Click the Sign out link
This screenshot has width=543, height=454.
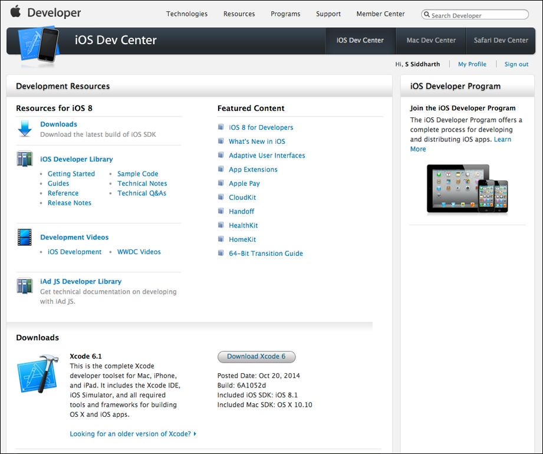pyautogui.click(x=516, y=64)
